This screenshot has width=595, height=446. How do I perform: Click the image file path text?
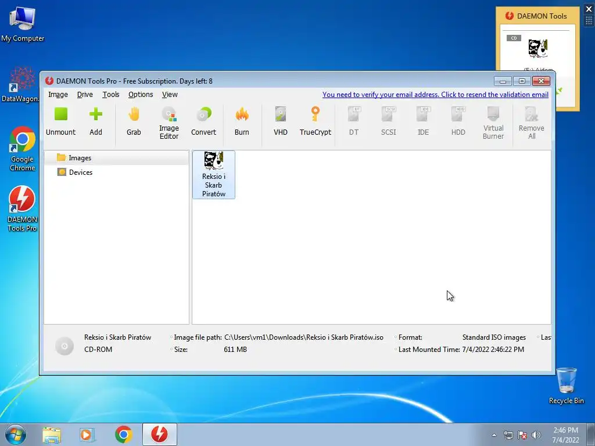click(x=303, y=337)
